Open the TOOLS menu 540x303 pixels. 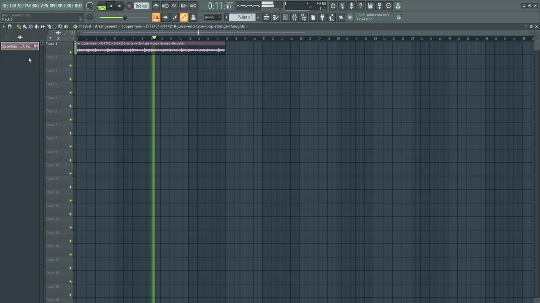[x=68, y=6]
